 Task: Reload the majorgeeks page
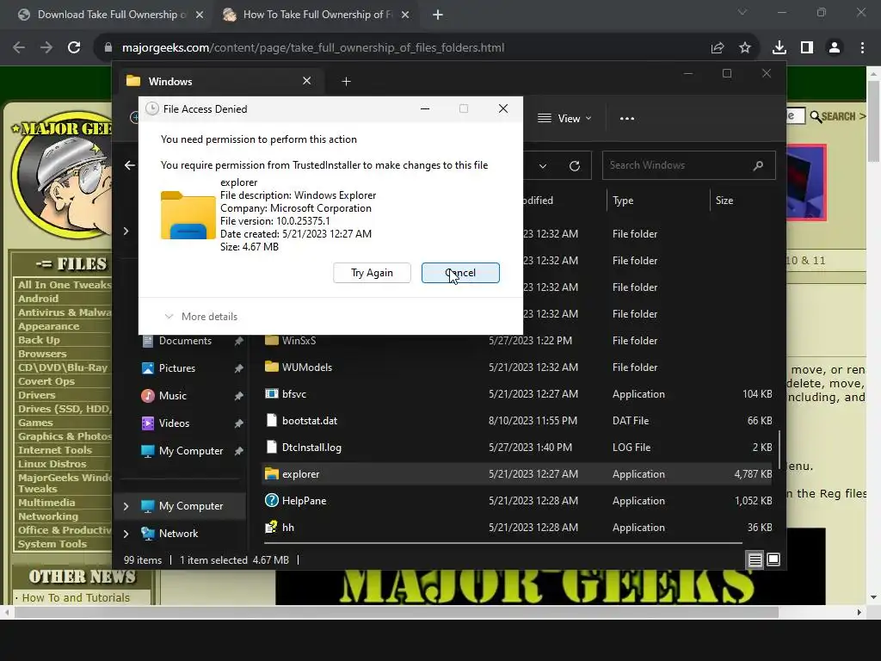pos(74,48)
